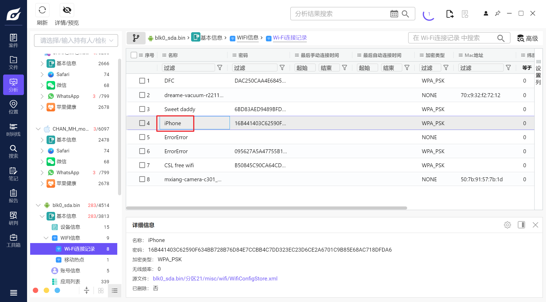Toggle the select-all checkbox in the table header
Image resolution: width=546 pixels, height=302 pixels.
134,55
